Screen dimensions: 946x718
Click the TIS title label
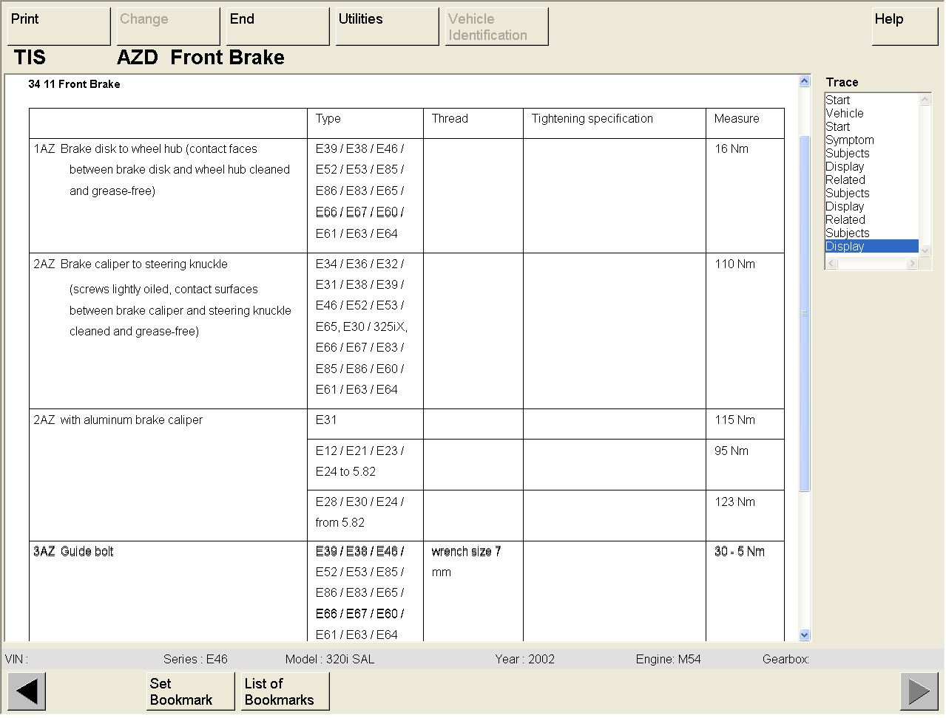(30, 58)
